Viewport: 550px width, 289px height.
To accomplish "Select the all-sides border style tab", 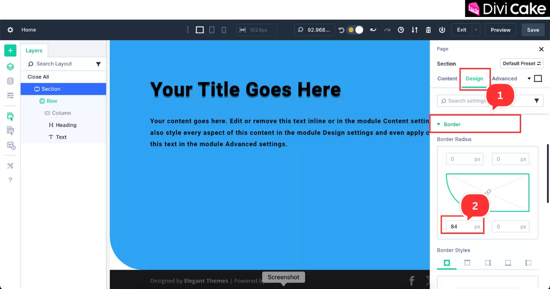I will [x=447, y=263].
